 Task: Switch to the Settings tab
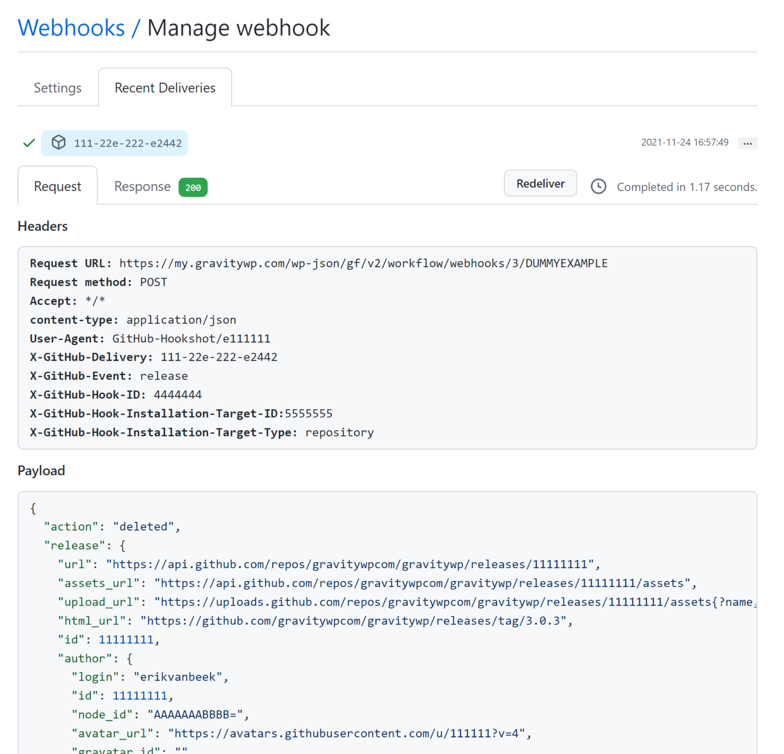pos(58,88)
